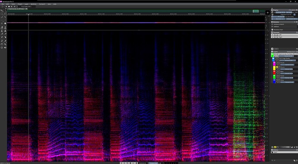298x164 pixels.
Task: Pick the zoom magnifier tool at toolbar bottom
Action: pyautogui.click(x=5, y=44)
